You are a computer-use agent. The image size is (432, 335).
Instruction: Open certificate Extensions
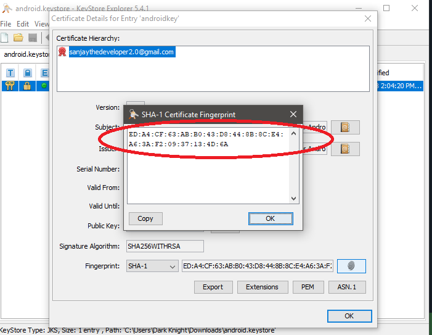[x=263, y=287]
